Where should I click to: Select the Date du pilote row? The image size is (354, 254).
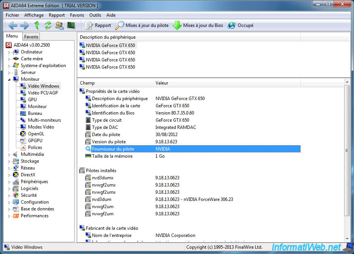193,135
